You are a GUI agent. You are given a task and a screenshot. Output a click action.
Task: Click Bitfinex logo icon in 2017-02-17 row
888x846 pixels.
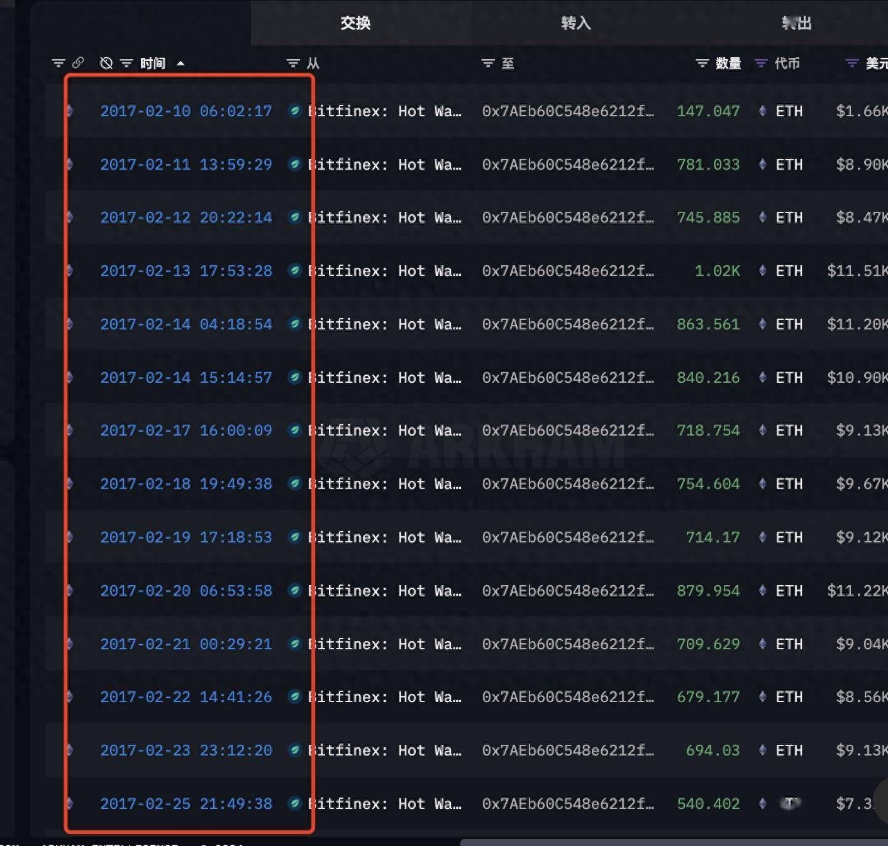294,431
